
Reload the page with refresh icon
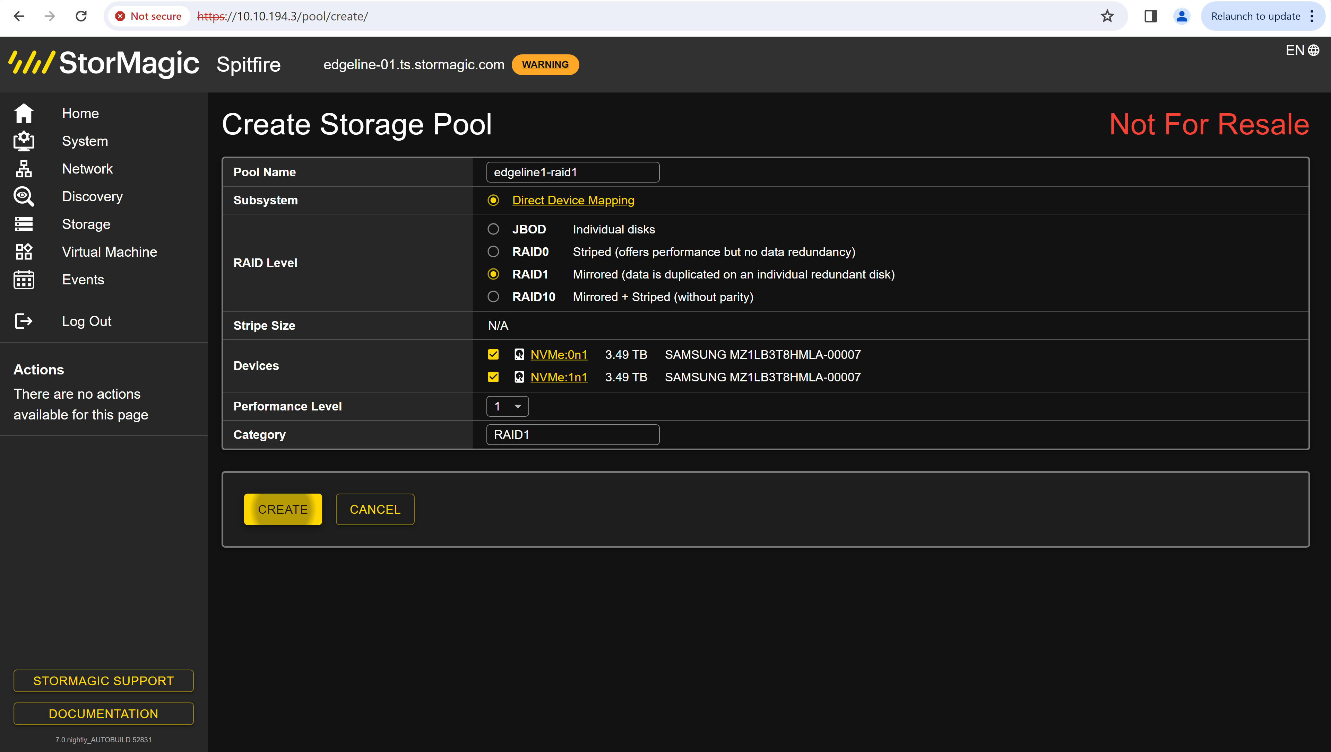coord(81,16)
